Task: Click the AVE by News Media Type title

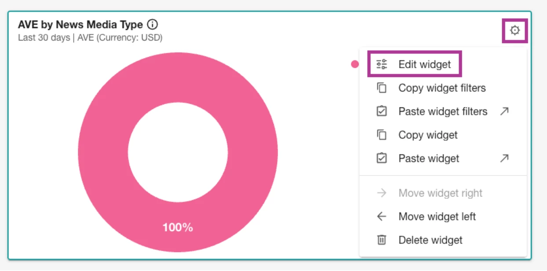Action: 80,25
